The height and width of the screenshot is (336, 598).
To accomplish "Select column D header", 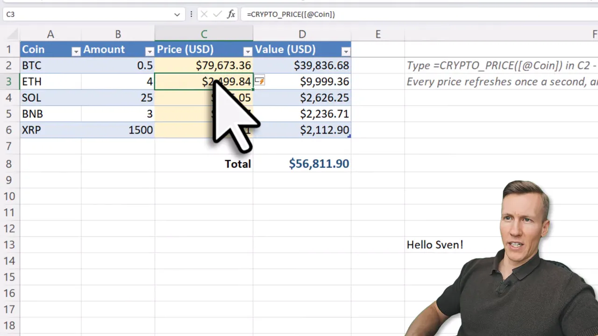I will pyautogui.click(x=302, y=34).
